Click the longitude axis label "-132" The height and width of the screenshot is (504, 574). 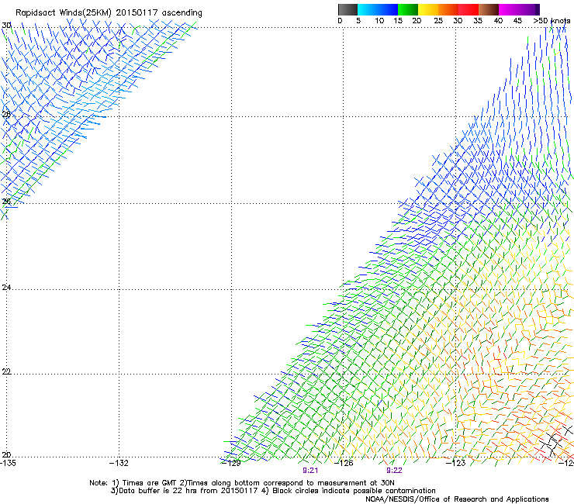[x=119, y=463]
